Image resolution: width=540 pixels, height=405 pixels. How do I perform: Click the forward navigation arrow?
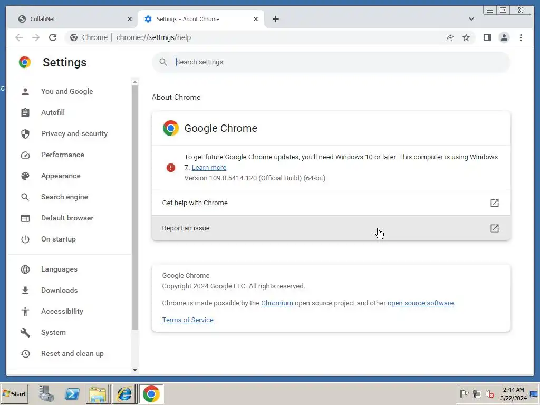point(36,37)
